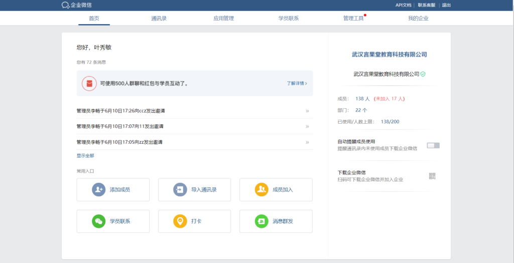Click the 138/200 usage limit value
Viewport: 514px width, 263px height.
pos(390,122)
